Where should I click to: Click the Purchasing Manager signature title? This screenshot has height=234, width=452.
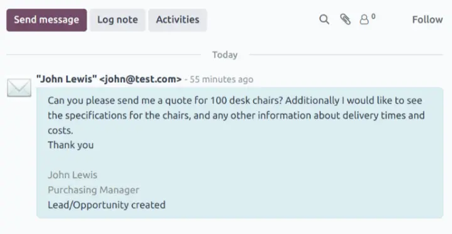point(94,190)
